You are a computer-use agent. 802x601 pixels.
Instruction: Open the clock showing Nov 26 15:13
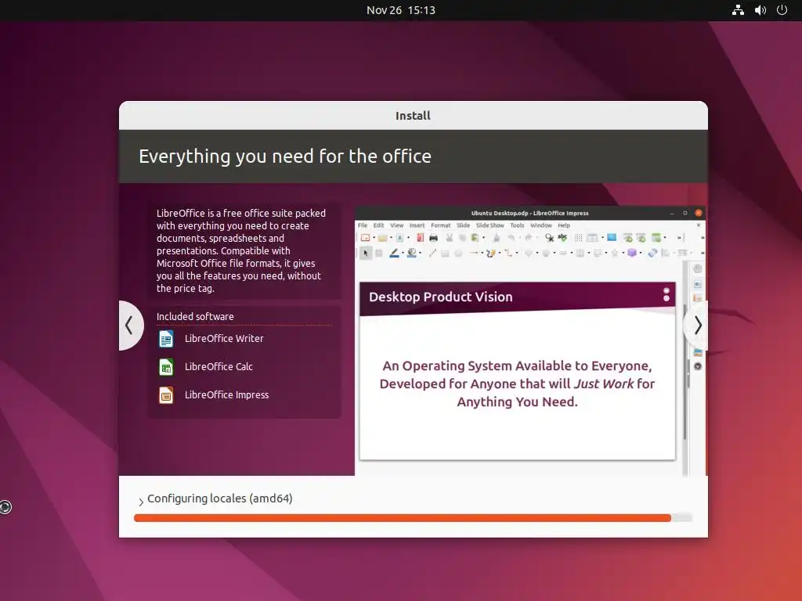tap(400, 9)
